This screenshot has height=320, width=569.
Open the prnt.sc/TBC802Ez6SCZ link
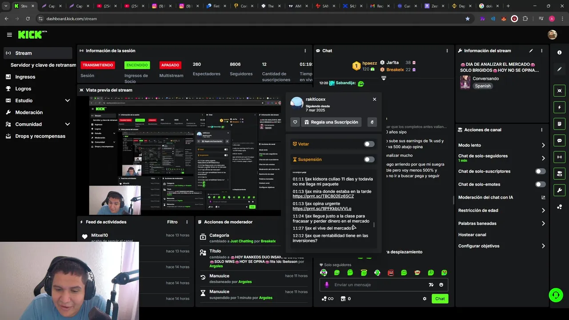click(323, 196)
